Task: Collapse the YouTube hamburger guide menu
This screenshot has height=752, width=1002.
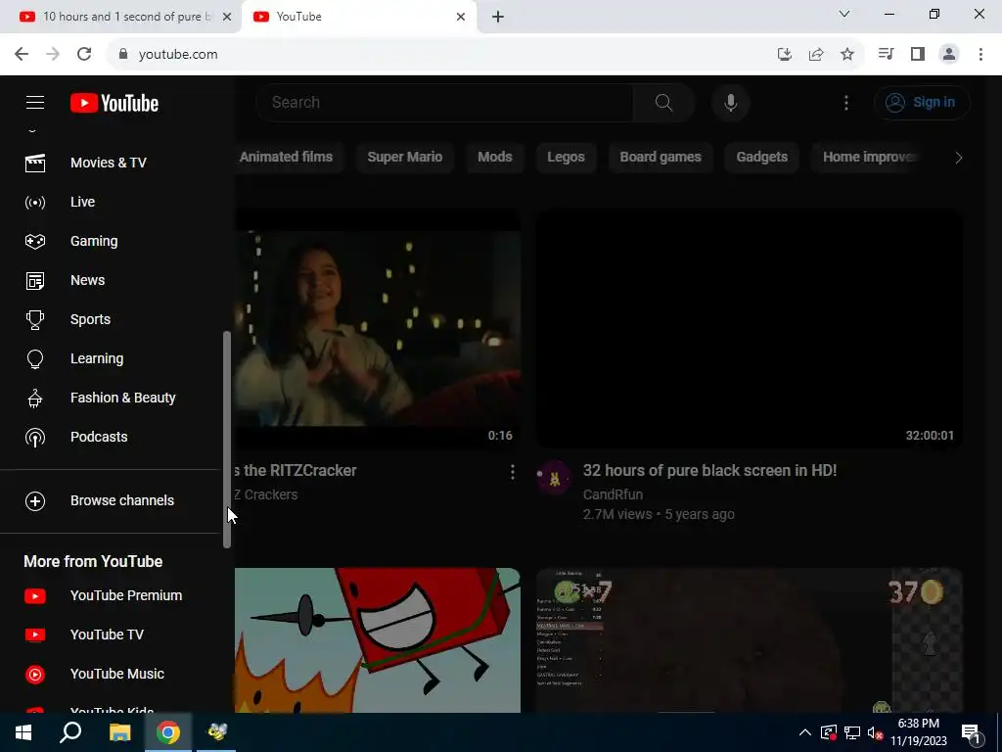Action: point(35,102)
